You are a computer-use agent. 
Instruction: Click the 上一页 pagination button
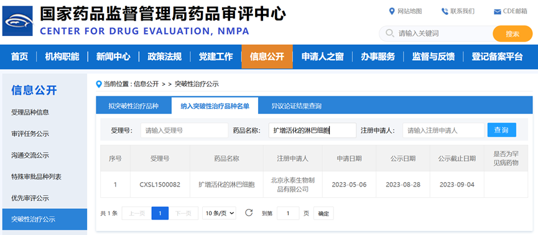(137, 213)
